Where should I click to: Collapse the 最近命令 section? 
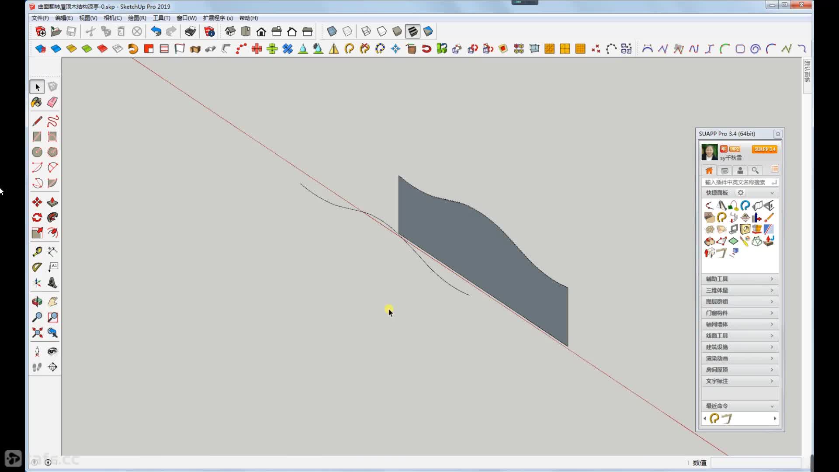(740, 406)
